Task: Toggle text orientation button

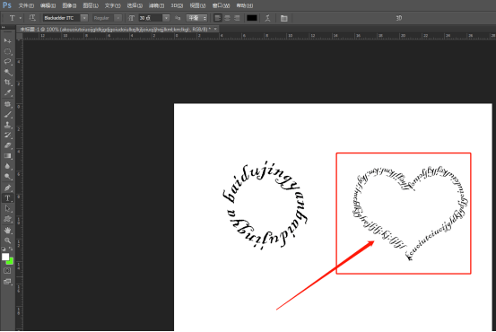Action: tap(32, 18)
